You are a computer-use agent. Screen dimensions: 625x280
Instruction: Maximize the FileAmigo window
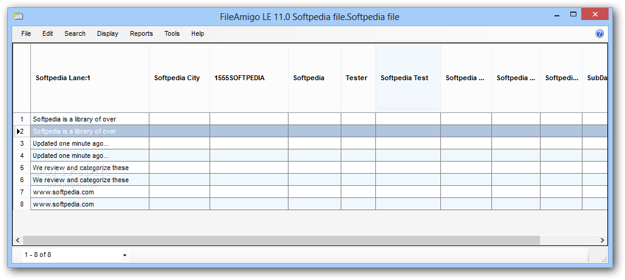coord(573,15)
